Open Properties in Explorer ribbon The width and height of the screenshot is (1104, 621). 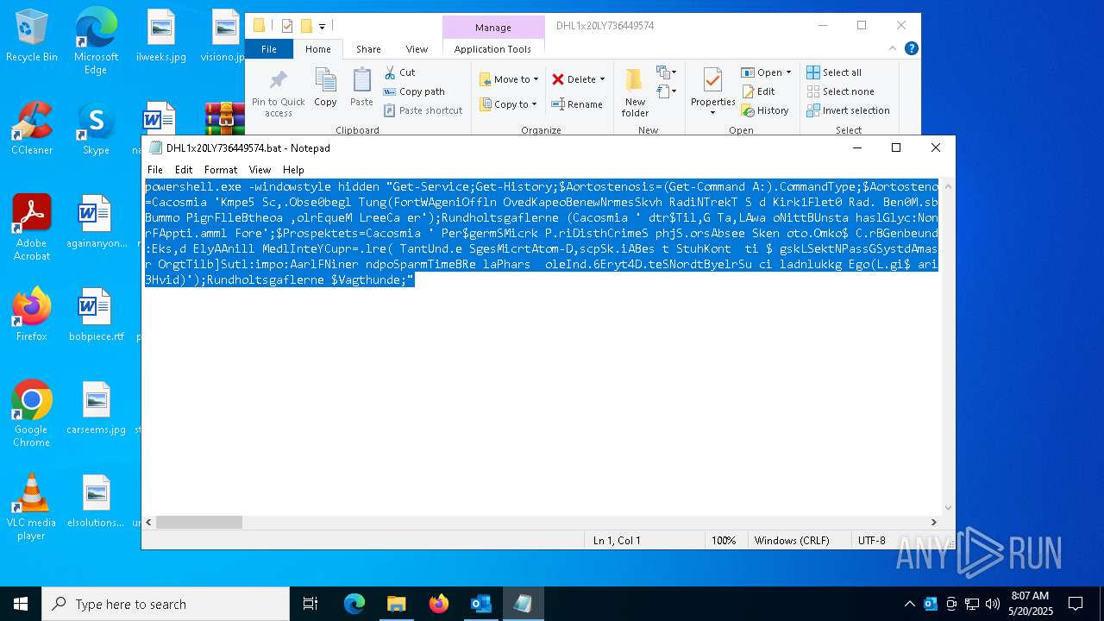[x=712, y=91]
